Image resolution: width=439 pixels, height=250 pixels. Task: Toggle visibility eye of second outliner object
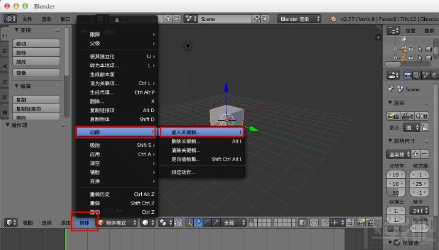[x=411, y=58]
